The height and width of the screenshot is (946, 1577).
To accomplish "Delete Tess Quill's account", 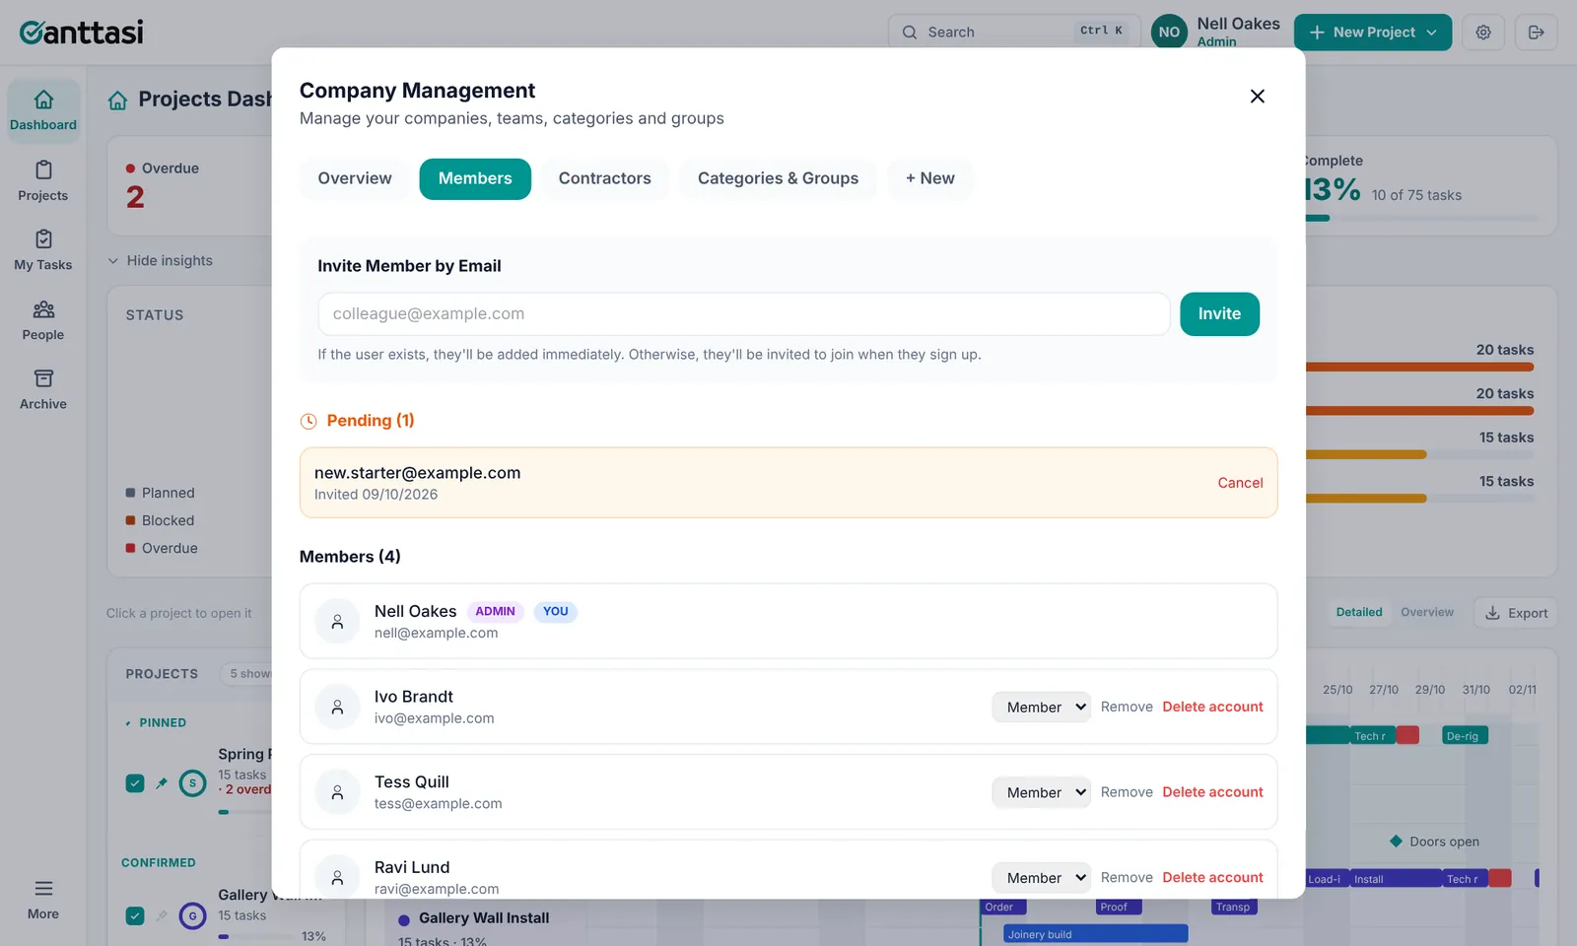I will (x=1212, y=792).
